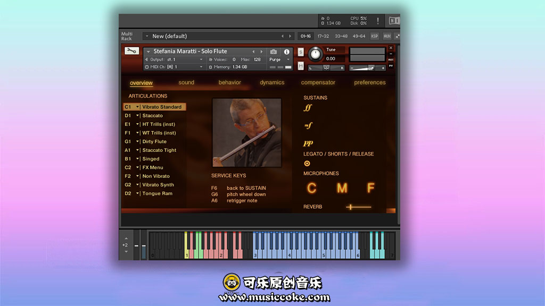Show the PV panel button

(x=391, y=65)
